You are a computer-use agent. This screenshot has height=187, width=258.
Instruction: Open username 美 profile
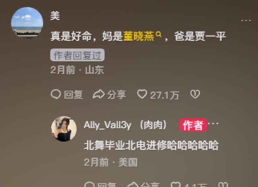click(x=55, y=16)
